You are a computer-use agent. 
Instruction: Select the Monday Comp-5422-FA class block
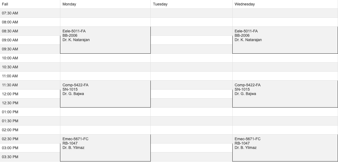(x=105, y=94)
